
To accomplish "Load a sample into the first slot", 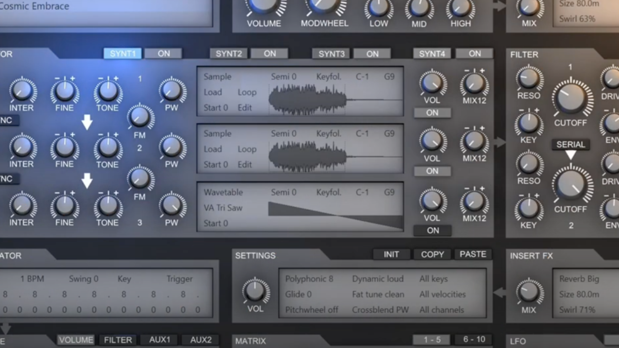I will (213, 92).
